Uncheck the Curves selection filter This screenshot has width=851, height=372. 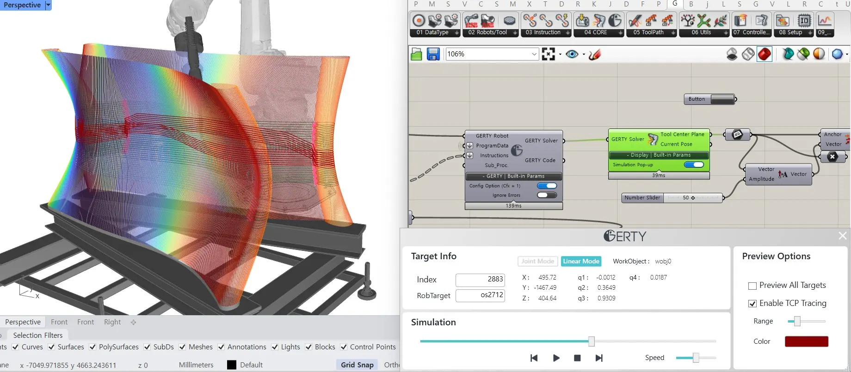16,347
